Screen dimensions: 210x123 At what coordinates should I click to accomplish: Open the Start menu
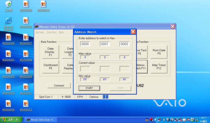pyautogui.click(x=11, y=120)
